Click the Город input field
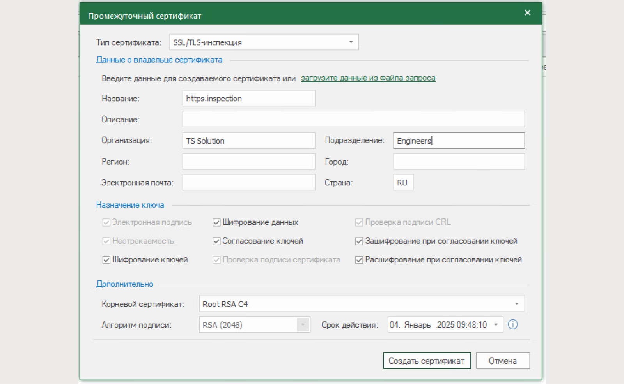Image resolution: width=624 pixels, height=384 pixels. click(x=459, y=161)
